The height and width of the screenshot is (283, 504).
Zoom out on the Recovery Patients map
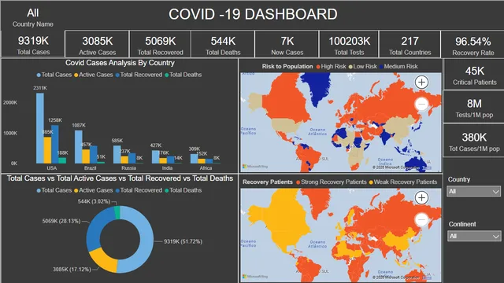[421, 219]
